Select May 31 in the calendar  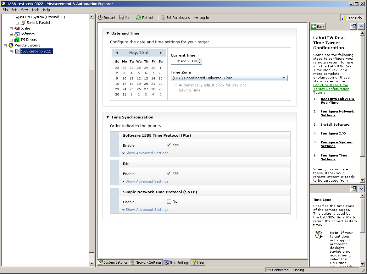[124, 95]
